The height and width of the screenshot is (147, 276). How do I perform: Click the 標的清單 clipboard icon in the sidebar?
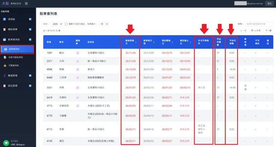pos(4,29)
